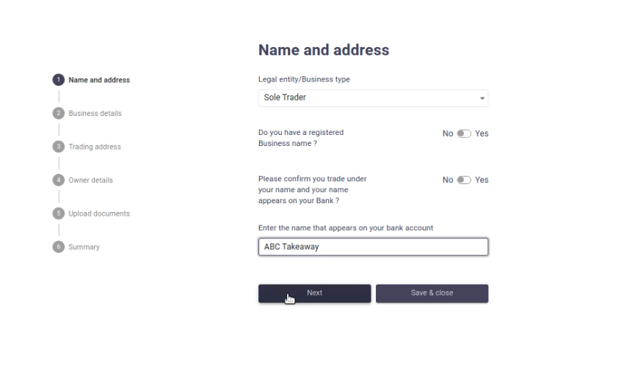This screenshot has height=391, width=638.
Task: Open the Upload documents step
Action: pyautogui.click(x=99, y=213)
